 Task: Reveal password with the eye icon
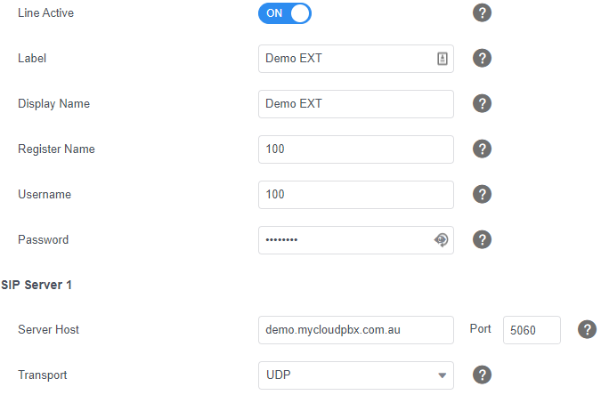tap(441, 240)
